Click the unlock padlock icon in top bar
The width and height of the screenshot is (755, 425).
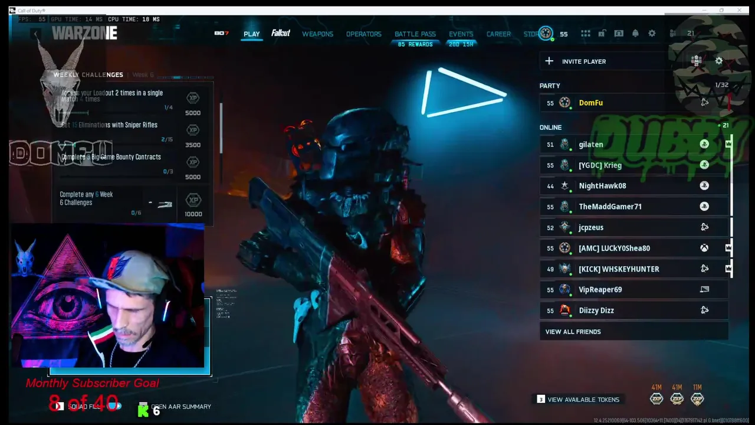tap(602, 34)
